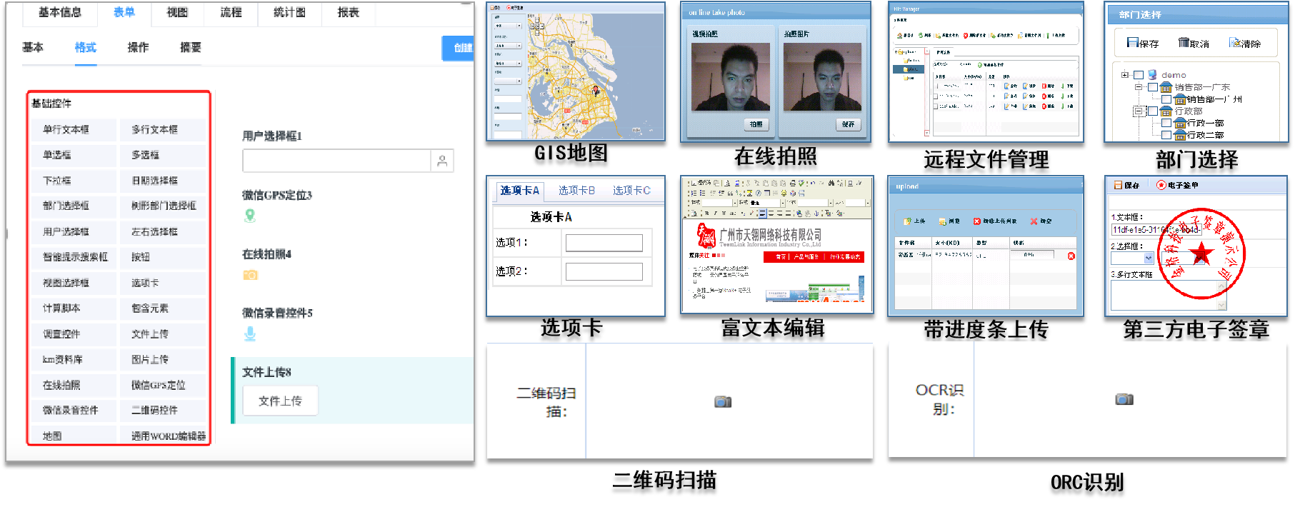Click the 文件上传 button
The height and width of the screenshot is (507, 1295).
click(x=280, y=401)
